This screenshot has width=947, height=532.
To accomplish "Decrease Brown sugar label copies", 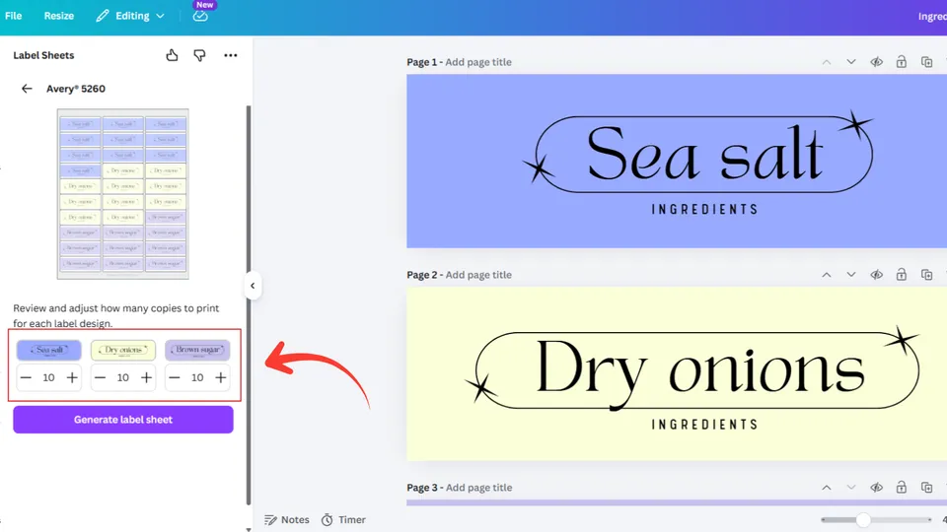I will 175,377.
